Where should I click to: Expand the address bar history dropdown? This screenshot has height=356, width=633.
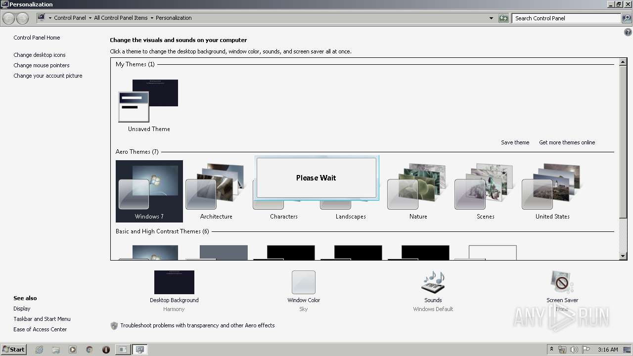pyautogui.click(x=491, y=18)
